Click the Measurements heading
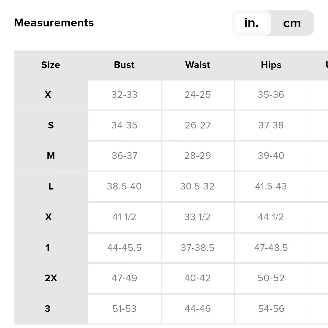The image size is (328, 328). [x=54, y=22]
